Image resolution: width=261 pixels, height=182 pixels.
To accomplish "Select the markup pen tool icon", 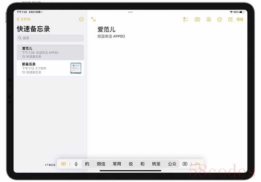I will tap(208, 19).
